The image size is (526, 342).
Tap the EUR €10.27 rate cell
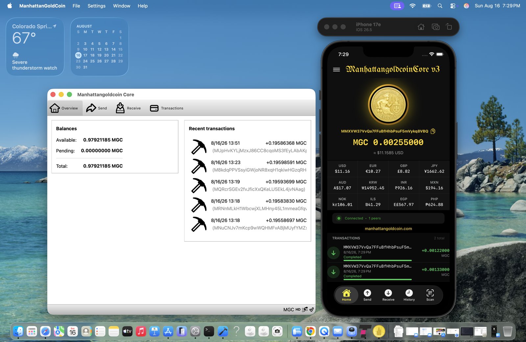[373, 169]
